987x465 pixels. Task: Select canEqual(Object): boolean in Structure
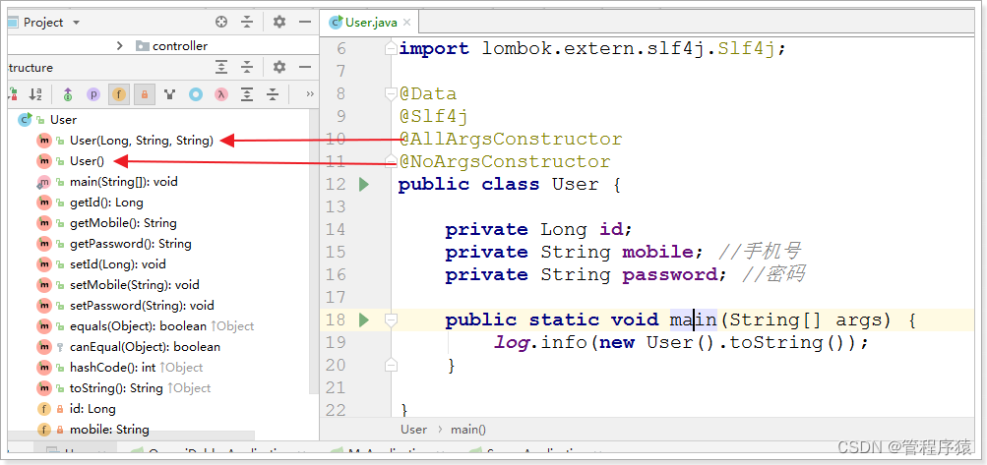point(145,347)
